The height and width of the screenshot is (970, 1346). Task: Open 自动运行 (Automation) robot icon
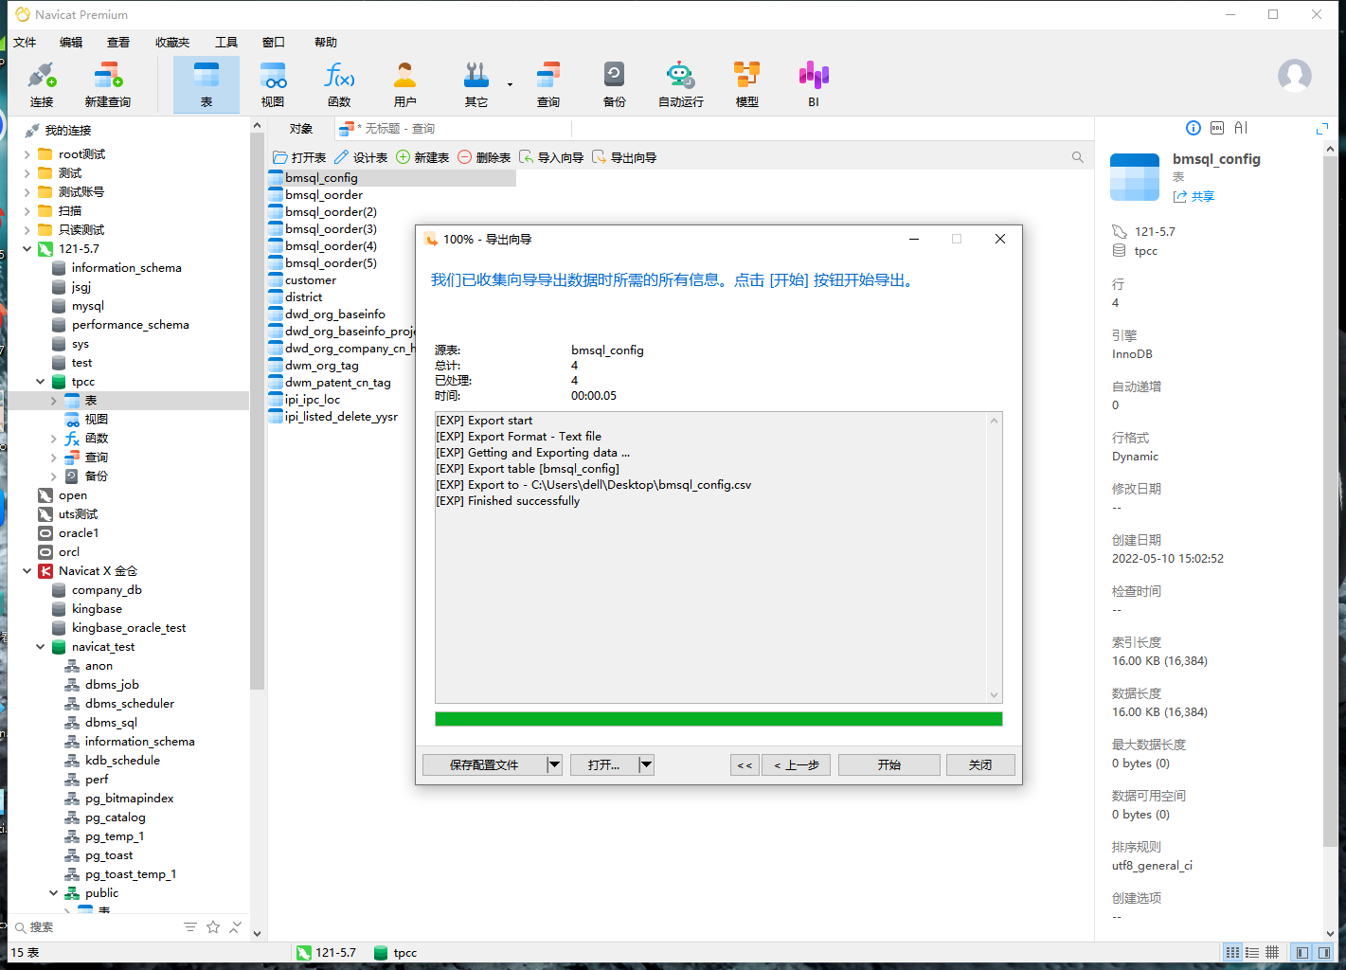(x=681, y=84)
